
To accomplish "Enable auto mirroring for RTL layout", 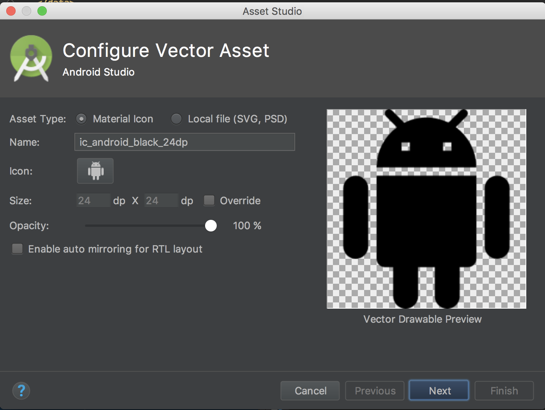I will point(17,249).
